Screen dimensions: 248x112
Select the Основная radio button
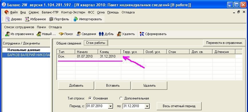(98, 98)
